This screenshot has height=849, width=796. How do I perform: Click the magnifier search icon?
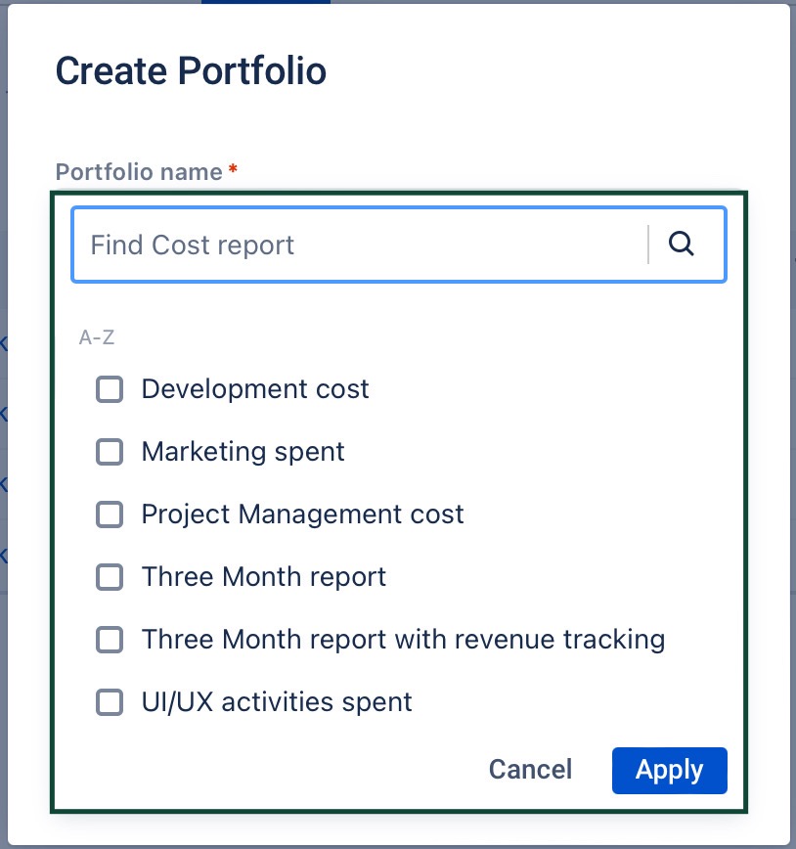click(682, 245)
